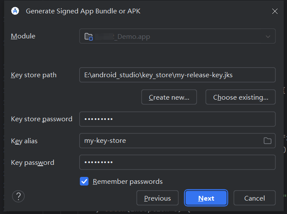Cancel the signing dialog
287x214 pixels.
[255, 198]
